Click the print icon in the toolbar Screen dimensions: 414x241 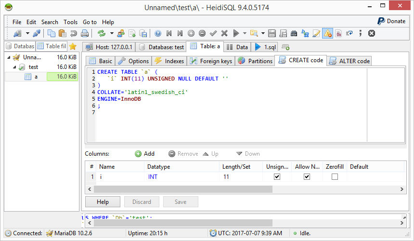(x=85, y=33)
